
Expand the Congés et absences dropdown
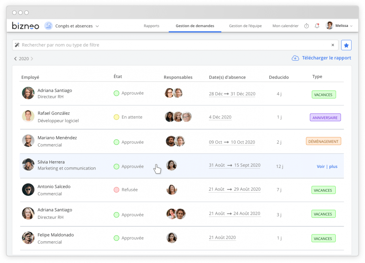point(97,26)
